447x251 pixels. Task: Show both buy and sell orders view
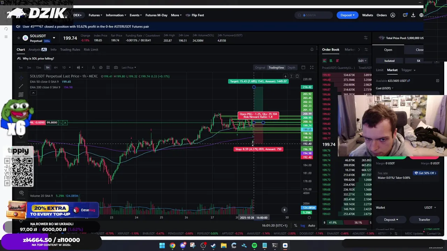point(324,61)
